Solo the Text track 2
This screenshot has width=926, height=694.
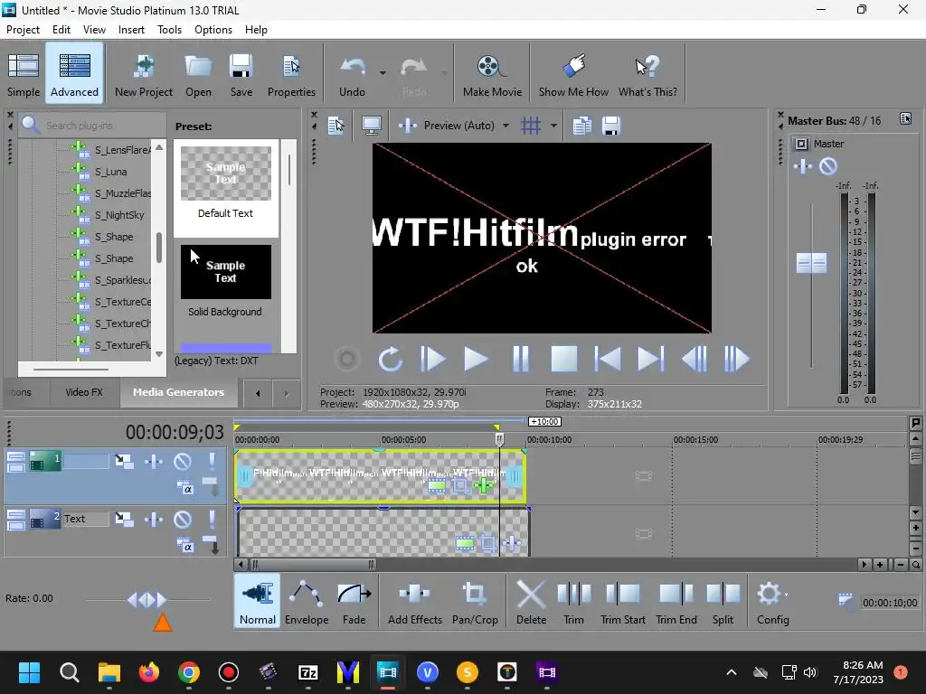[x=212, y=519]
